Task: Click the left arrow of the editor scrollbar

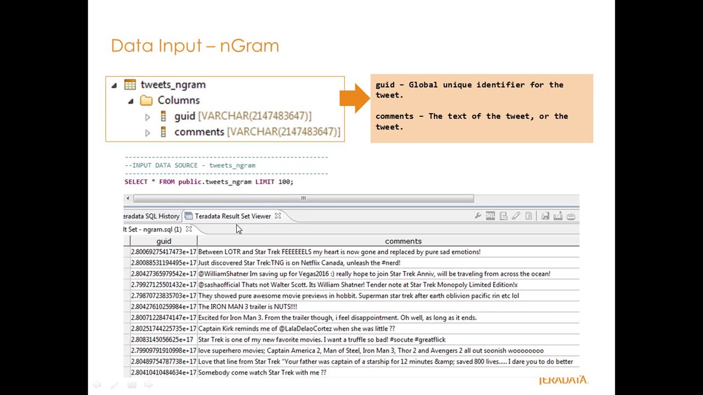Action: tap(128, 199)
